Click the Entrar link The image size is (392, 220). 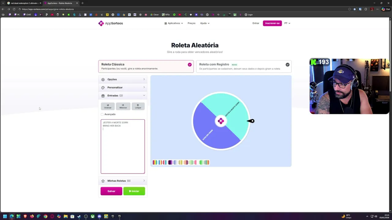click(x=256, y=23)
